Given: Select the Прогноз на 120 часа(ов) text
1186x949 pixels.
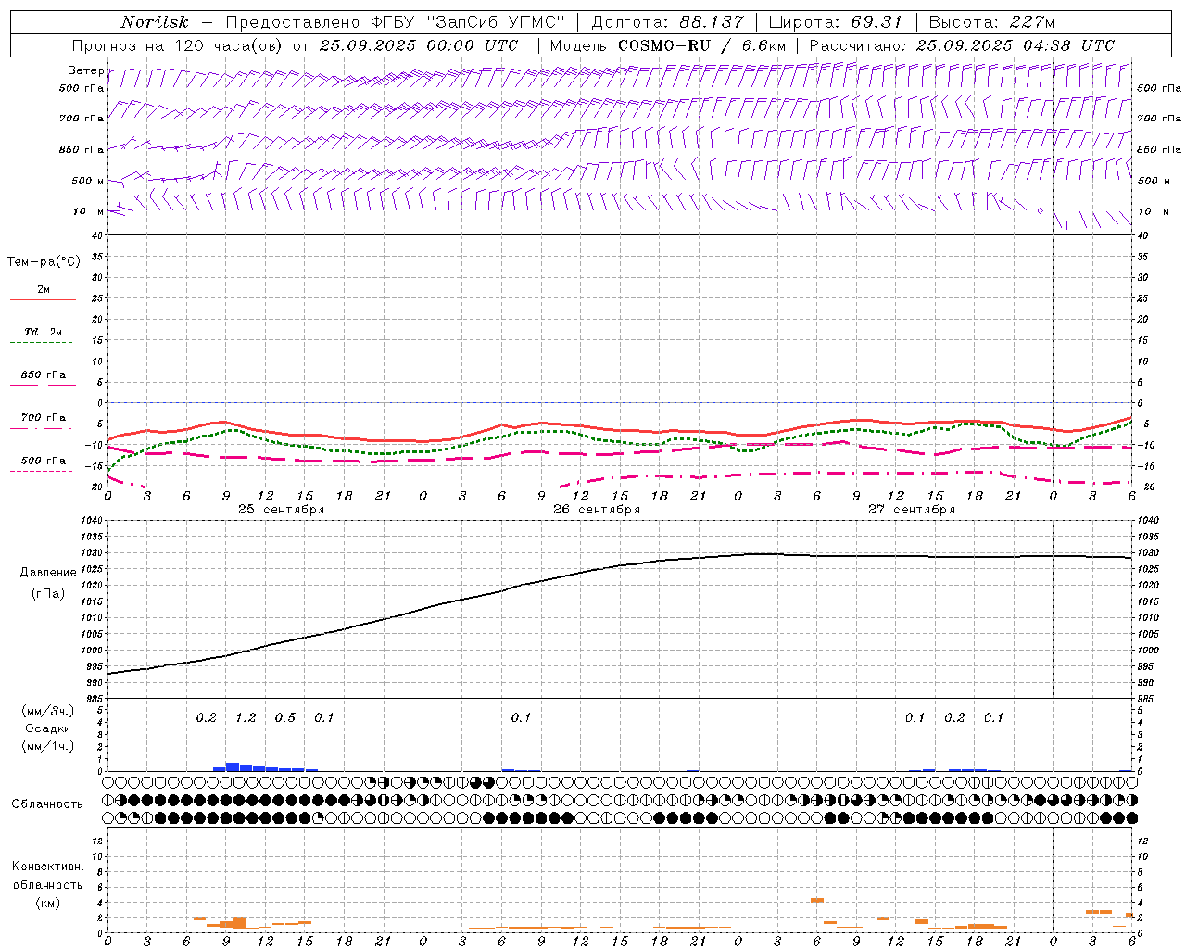Looking at the screenshot, I should [x=179, y=45].
